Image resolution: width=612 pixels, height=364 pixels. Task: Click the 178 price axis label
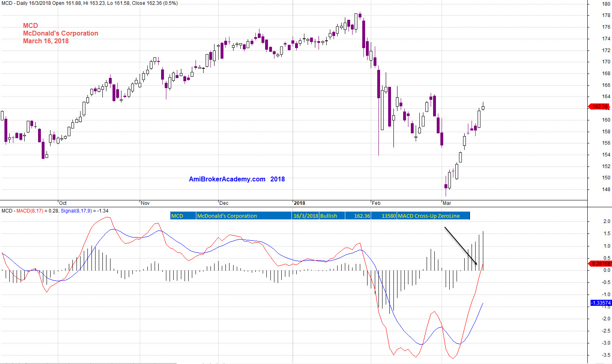coord(606,15)
